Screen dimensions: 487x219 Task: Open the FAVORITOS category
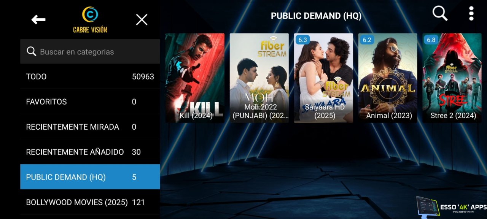(x=90, y=102)
